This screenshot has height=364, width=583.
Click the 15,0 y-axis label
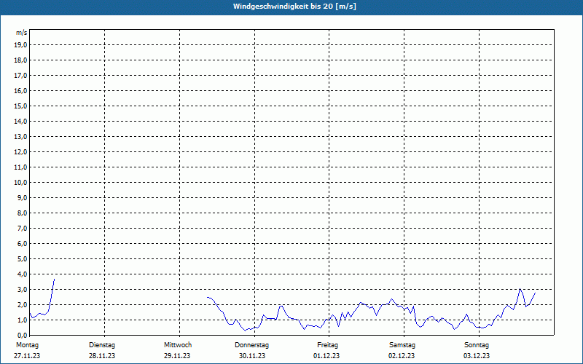point(22,106)
